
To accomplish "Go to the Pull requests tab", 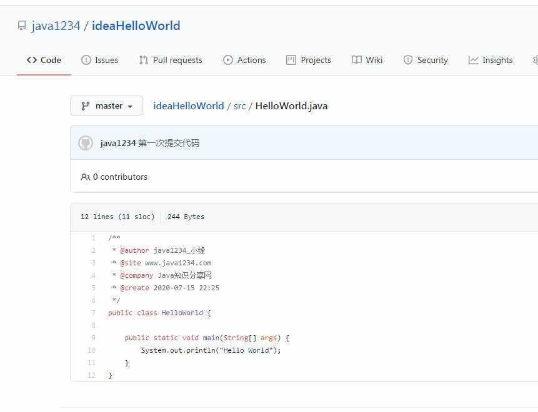I will pyautogui.click(x=171, y=60).
